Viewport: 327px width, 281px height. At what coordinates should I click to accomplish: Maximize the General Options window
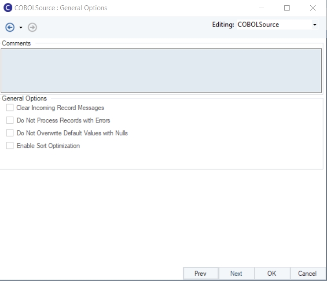[x=287, y=8]
